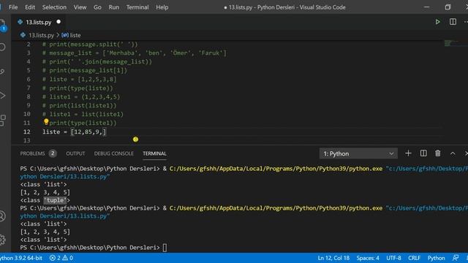Open the File menu
The width and height of the screenshot is (468, 263).
(13, 7)
